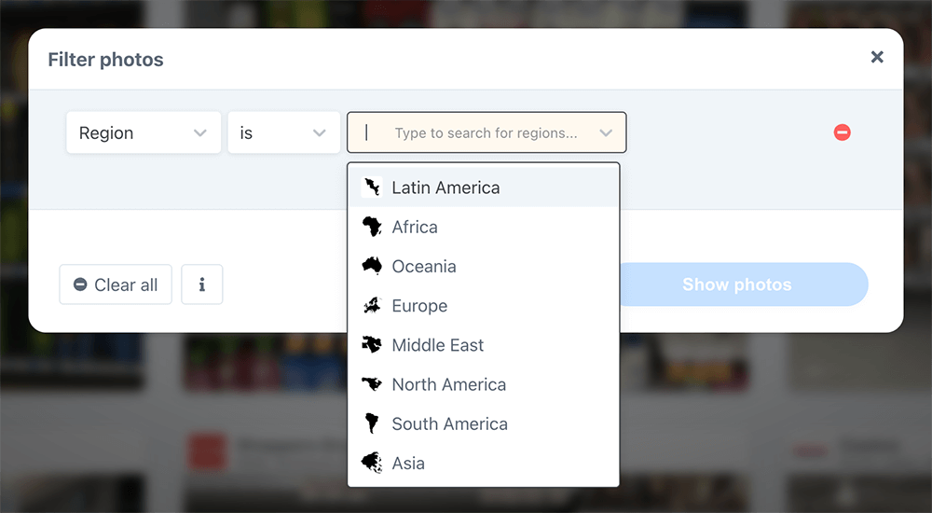Screen dimensions: 932x513
Task: Choose Asia from the region list
Action: click(x=483, y=463)
